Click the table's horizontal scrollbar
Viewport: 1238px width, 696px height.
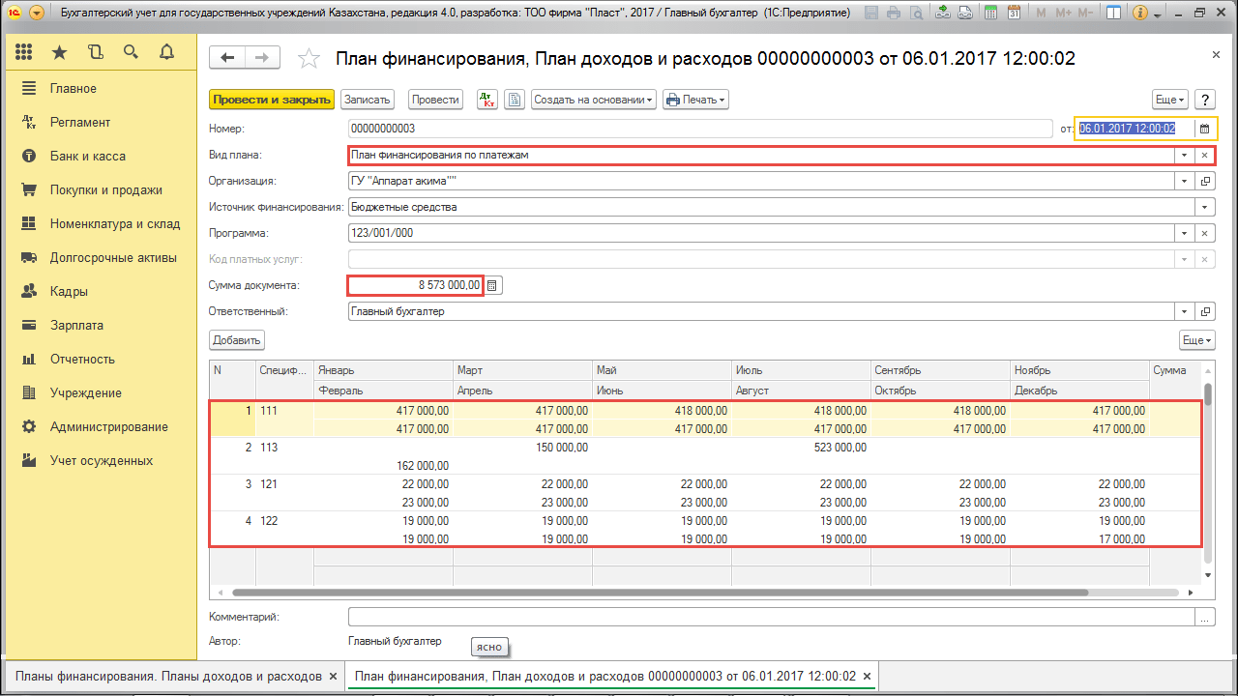(x=658, y=591)
